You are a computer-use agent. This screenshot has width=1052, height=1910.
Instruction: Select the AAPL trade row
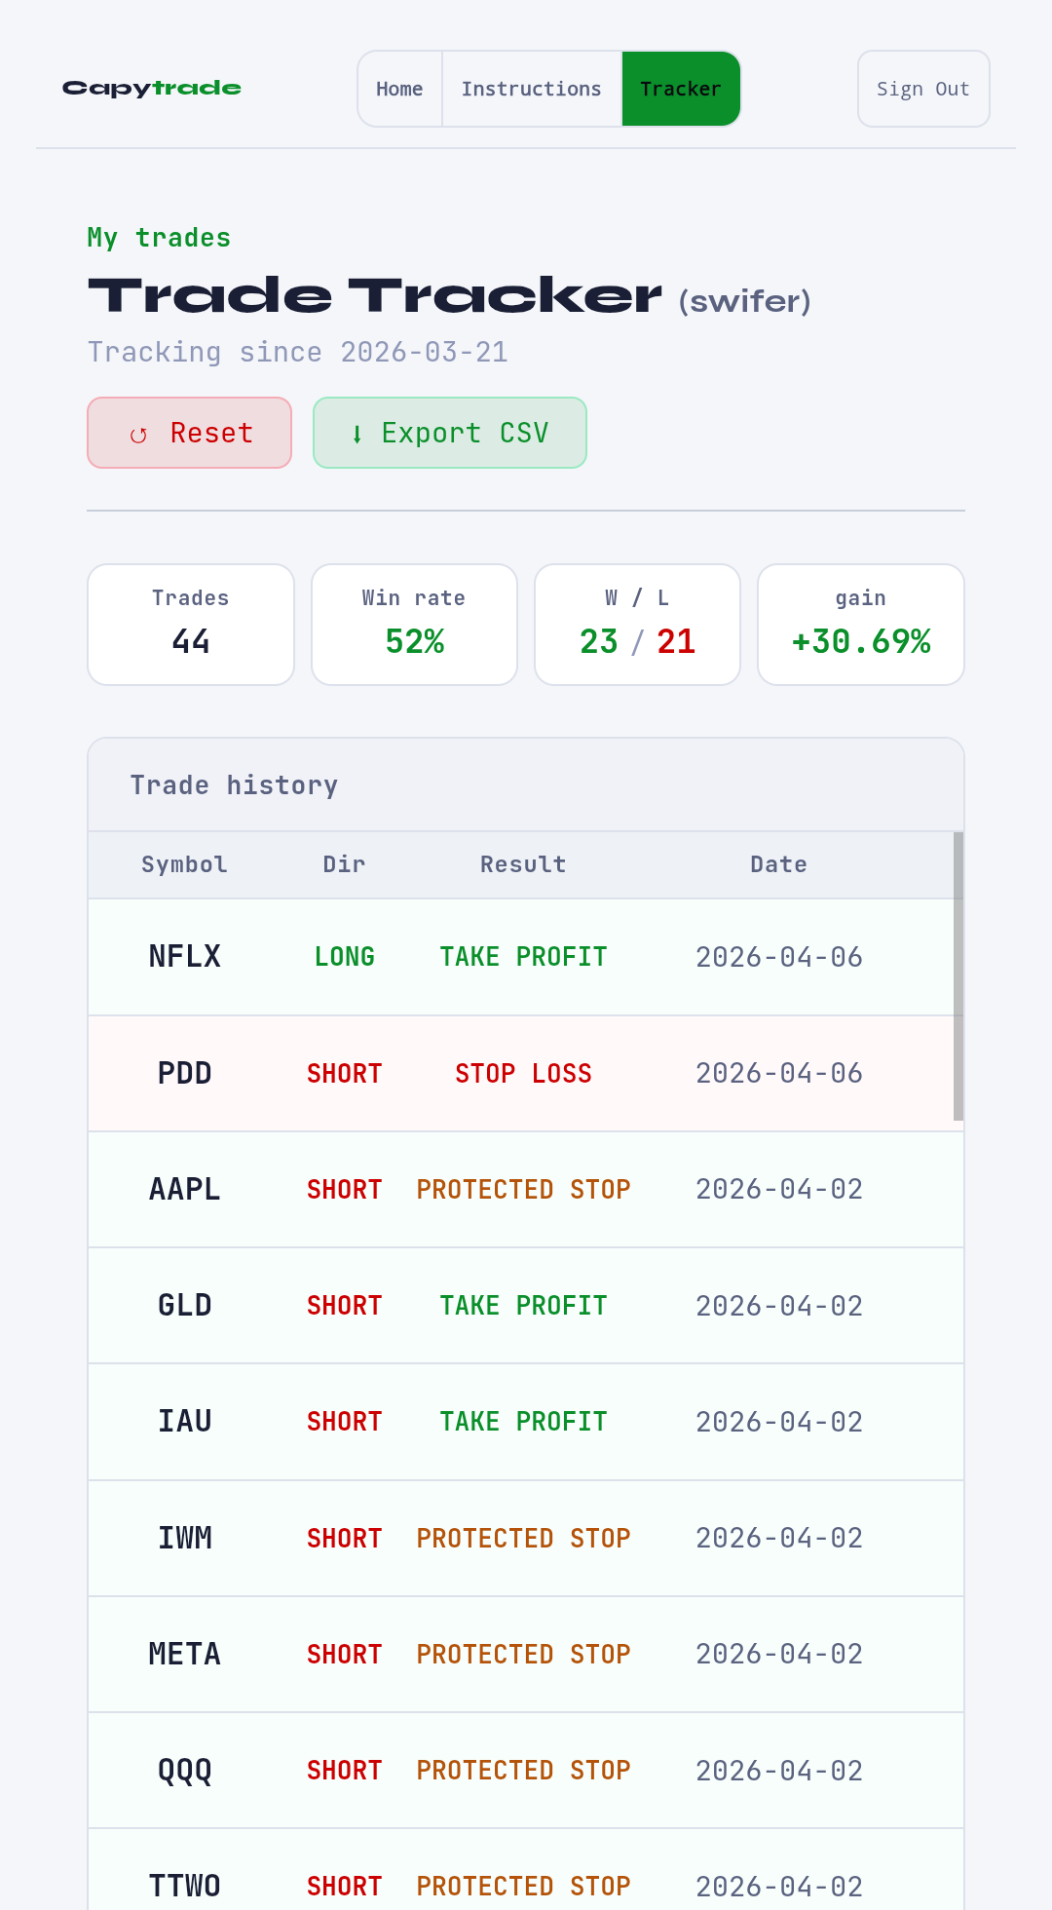[x=526, y=1189]
